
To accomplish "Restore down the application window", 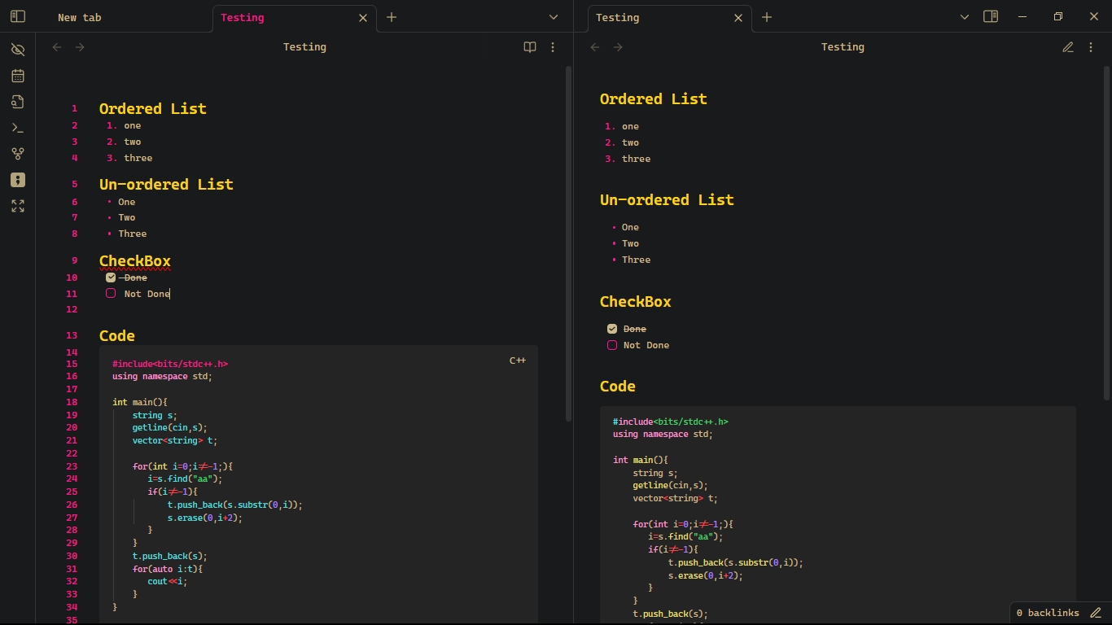I will [x=1058, y=16].
